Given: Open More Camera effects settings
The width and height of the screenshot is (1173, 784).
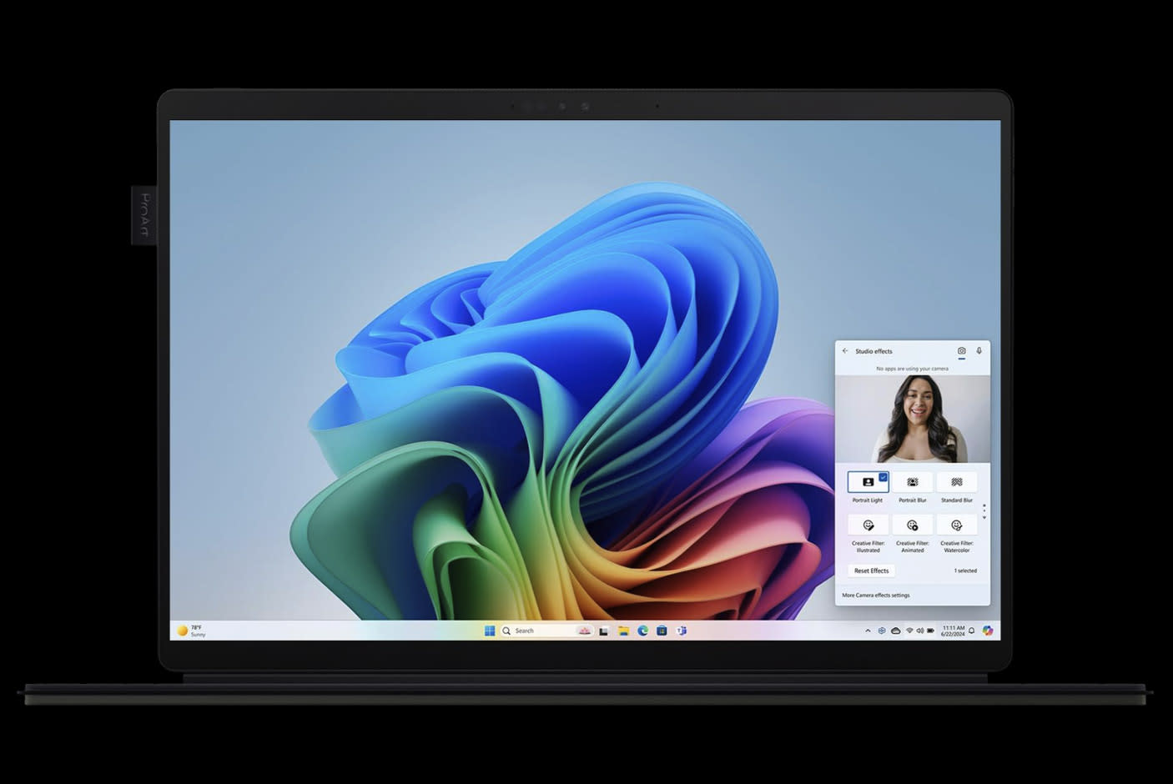Looking at the screenshot, I should point(876,596).
